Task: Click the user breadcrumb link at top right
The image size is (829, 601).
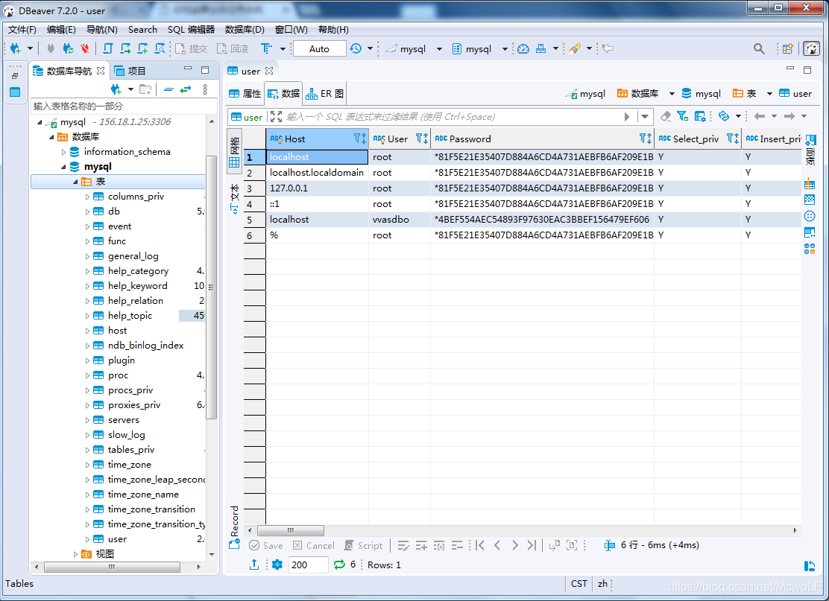Action: click(795, 94)
